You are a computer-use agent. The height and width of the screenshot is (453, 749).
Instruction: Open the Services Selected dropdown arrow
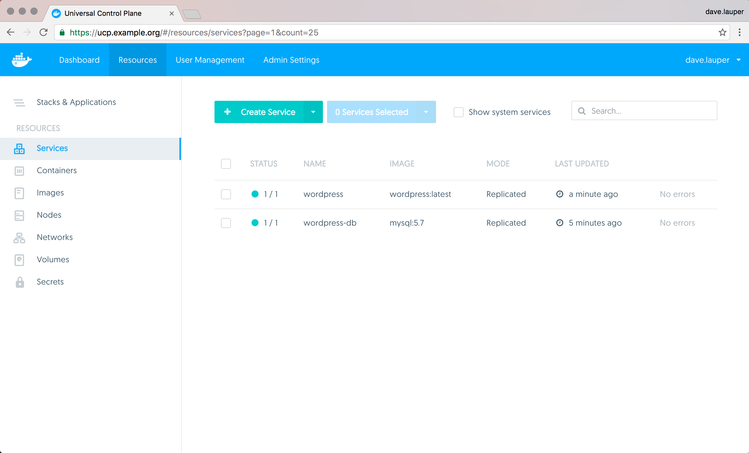426,112
